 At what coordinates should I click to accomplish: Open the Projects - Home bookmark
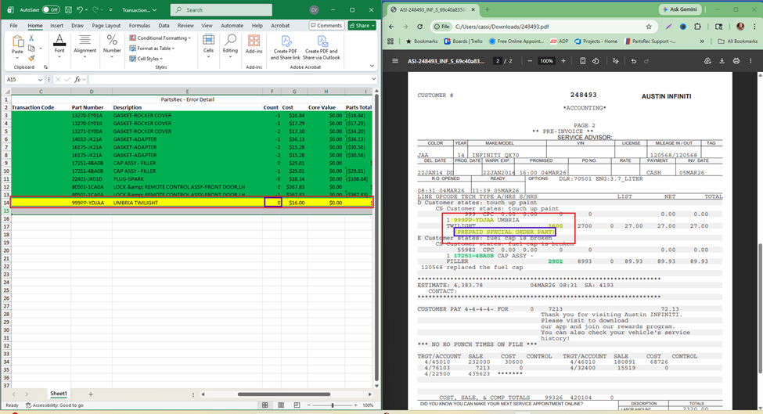tap(596, 41)
